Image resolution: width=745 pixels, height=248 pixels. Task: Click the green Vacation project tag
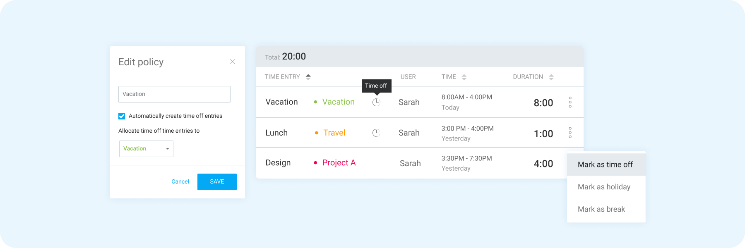[x=338, y=102]
